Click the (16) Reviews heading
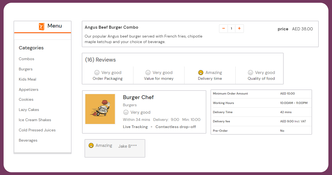Image resolution: width=332 pixels, height=175 pixels. click(100, 60)
